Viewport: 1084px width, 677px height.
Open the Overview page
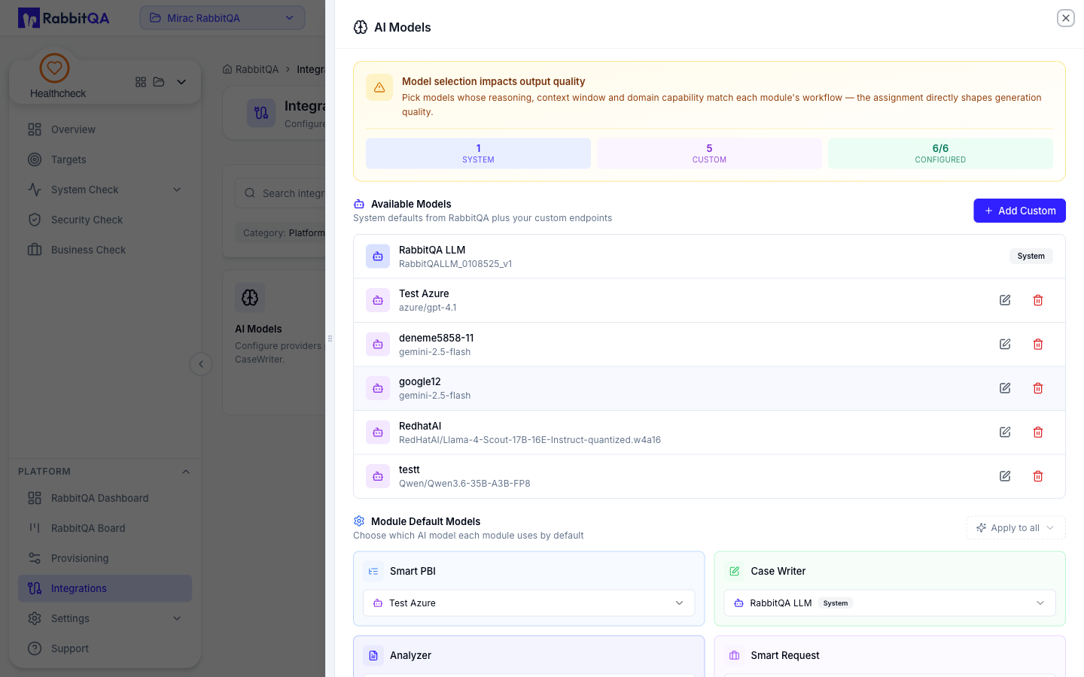click(105, 129)
